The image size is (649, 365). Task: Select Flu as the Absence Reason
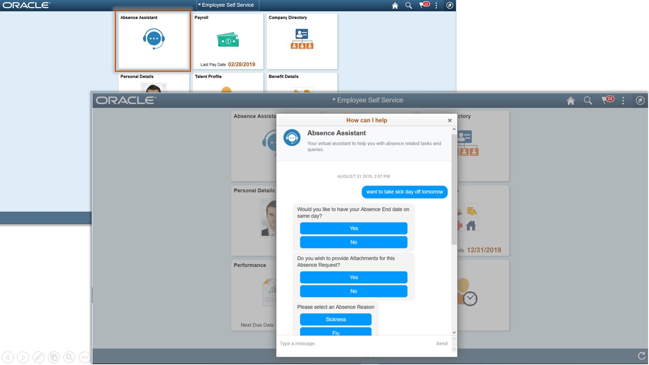336,332
